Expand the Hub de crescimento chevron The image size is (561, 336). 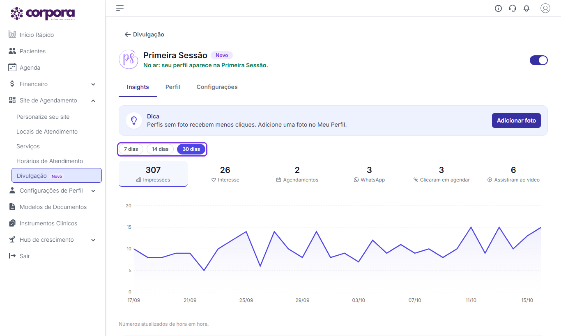[x=93, y=240]
